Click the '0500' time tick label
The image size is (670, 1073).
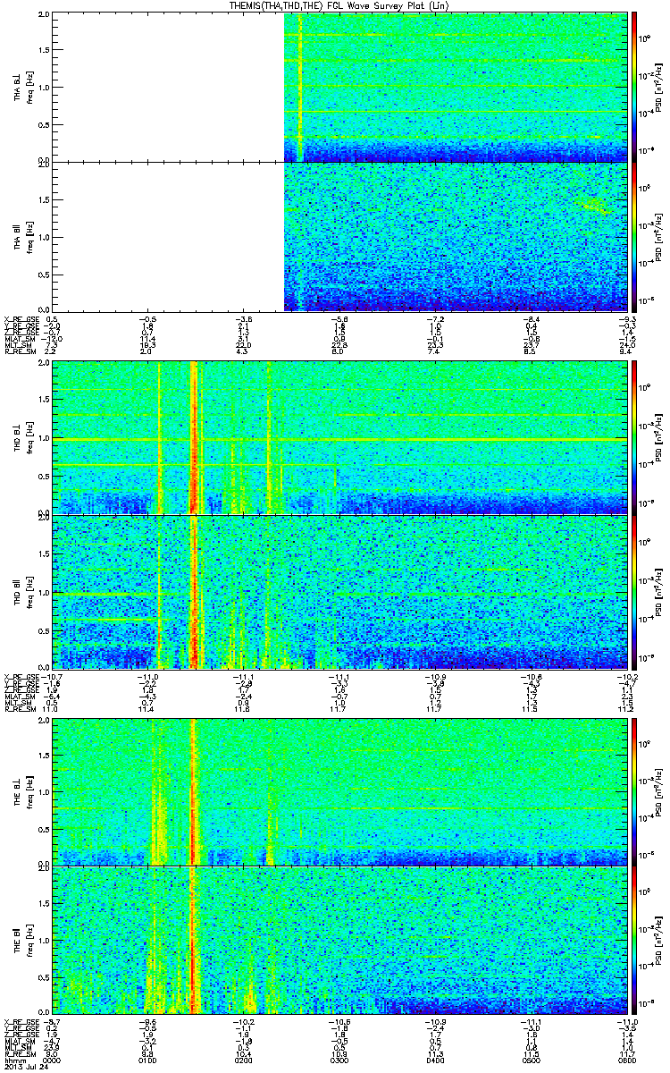[531, 1060]
